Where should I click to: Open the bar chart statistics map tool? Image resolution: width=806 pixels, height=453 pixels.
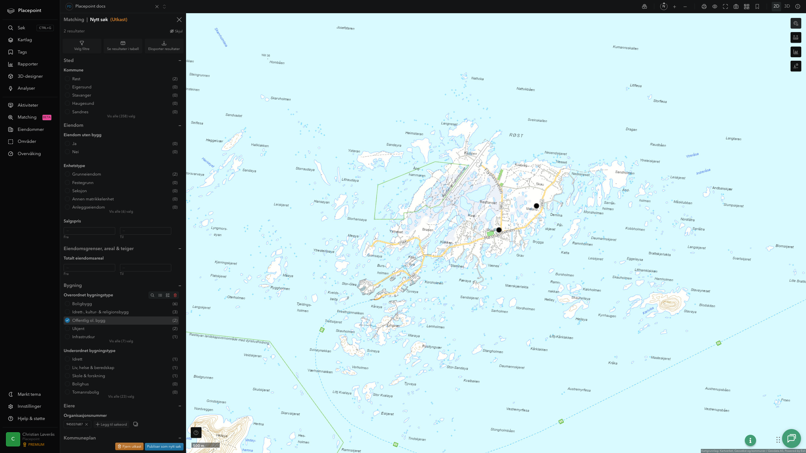pyautogui.click(x=796, y=52)
